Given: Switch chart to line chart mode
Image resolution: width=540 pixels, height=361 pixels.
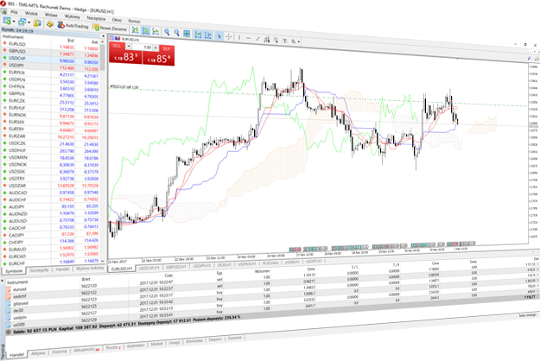Looking at the screenshot, I should [x=156, y=32].
